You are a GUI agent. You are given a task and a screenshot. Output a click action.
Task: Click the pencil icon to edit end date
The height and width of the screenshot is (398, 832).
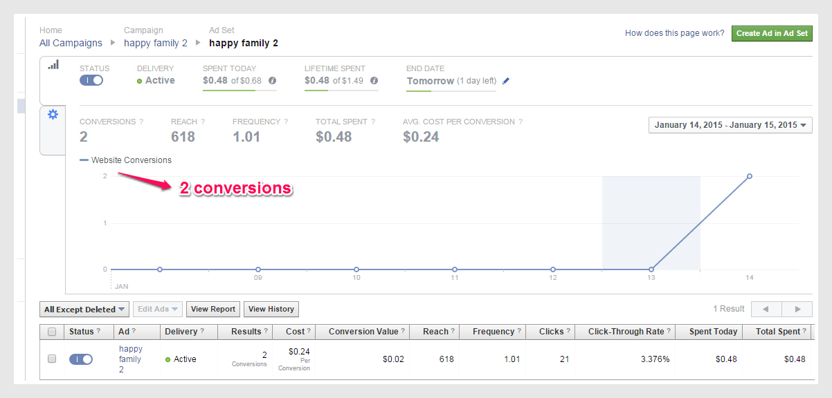coord(506,81)
